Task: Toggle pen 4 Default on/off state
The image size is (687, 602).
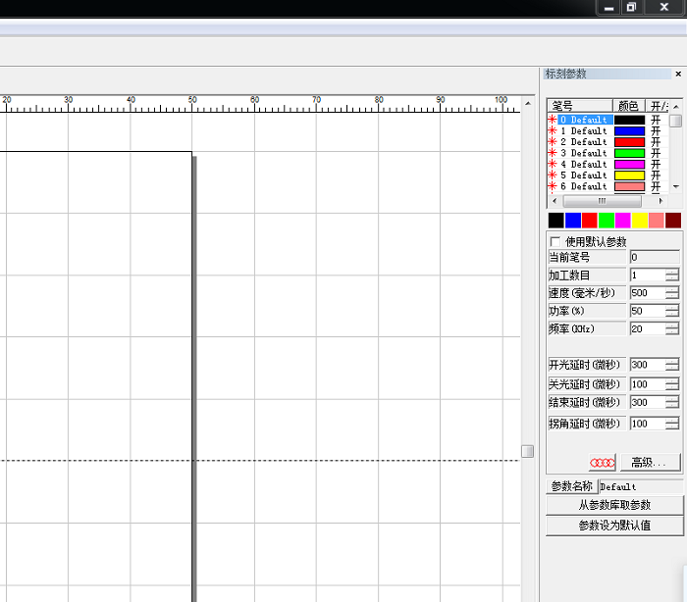Action: [x=656, y=164]
